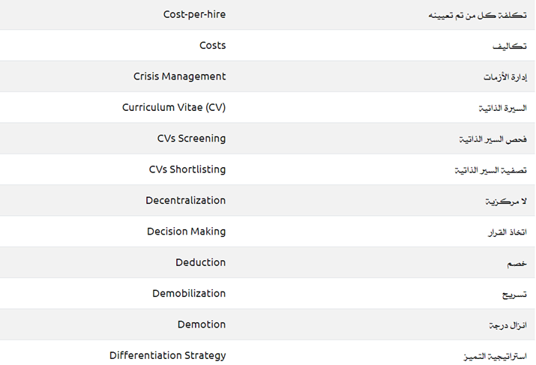
Task: Select Arabic translation خصم
Action: pos(517,264)
